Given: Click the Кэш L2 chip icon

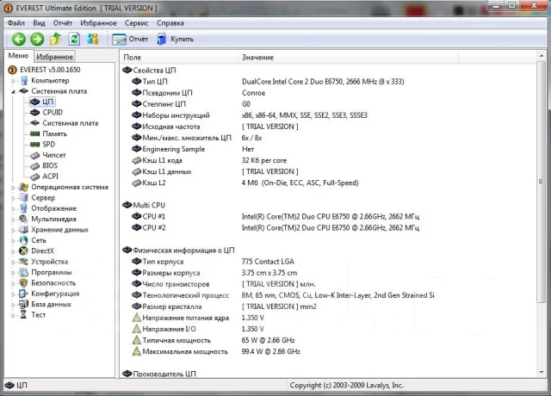Looking at the screenshot, I should tap(136, 183).
